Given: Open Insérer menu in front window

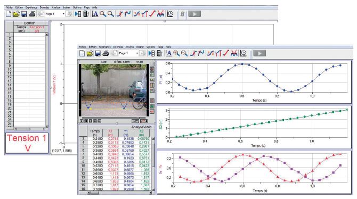Looking at the screenshot, I should [x=140, y=47].
